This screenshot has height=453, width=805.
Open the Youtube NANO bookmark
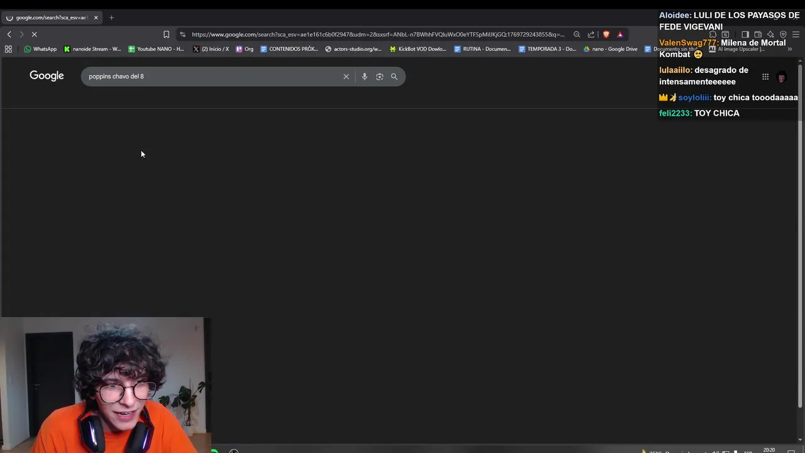tap(156, 49)
